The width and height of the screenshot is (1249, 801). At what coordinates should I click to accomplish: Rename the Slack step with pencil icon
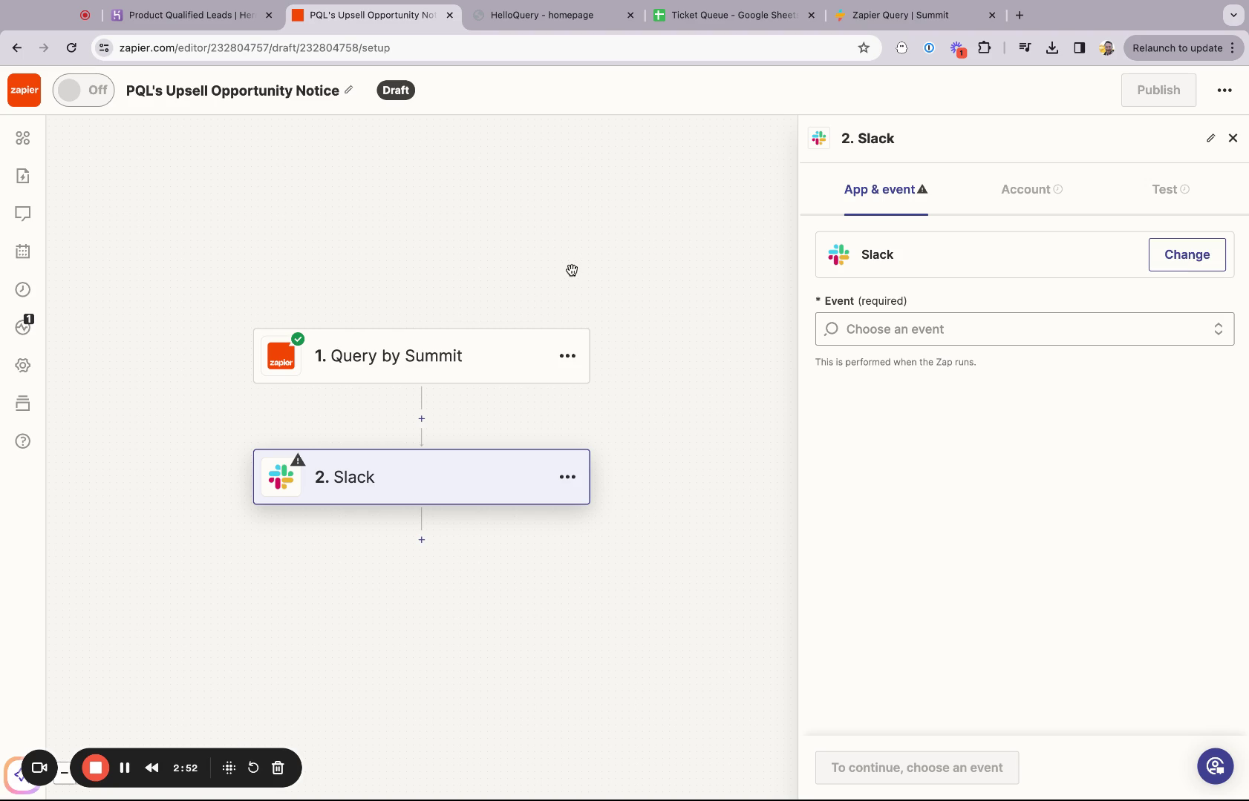click(x=1210, y=138)
